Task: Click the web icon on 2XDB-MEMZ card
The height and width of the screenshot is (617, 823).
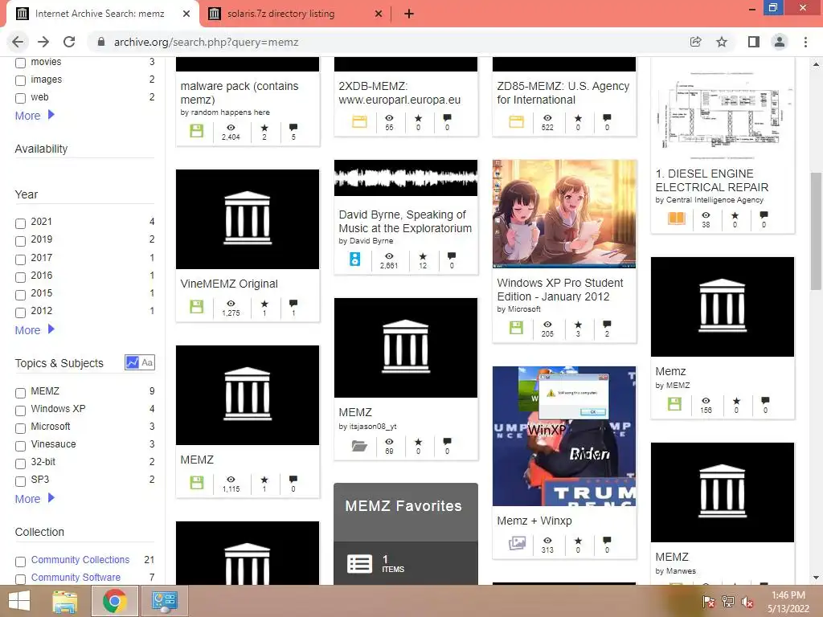Action: (x=359, y=122)
